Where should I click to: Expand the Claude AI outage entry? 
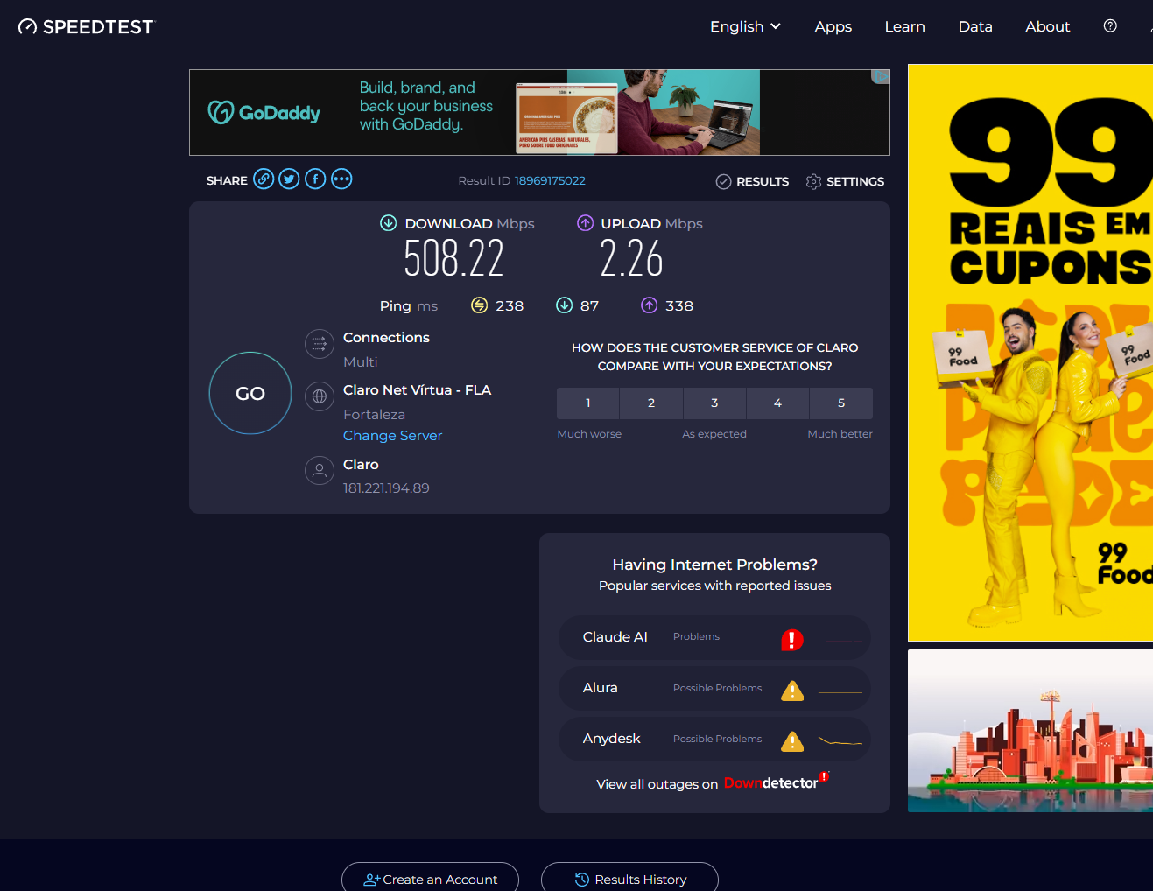click(x=714, y=637)
